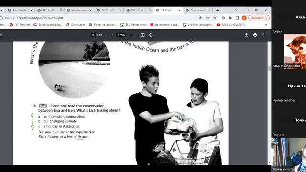Toggle fit to page in PDF toolbar
Viewport: 306px width, 172px height.
point(142,35)
